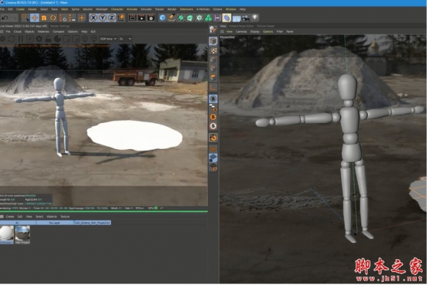Click the Undo arrow icon
The height and width of the screenshot is (285, 429).
(x=5, y=18)
